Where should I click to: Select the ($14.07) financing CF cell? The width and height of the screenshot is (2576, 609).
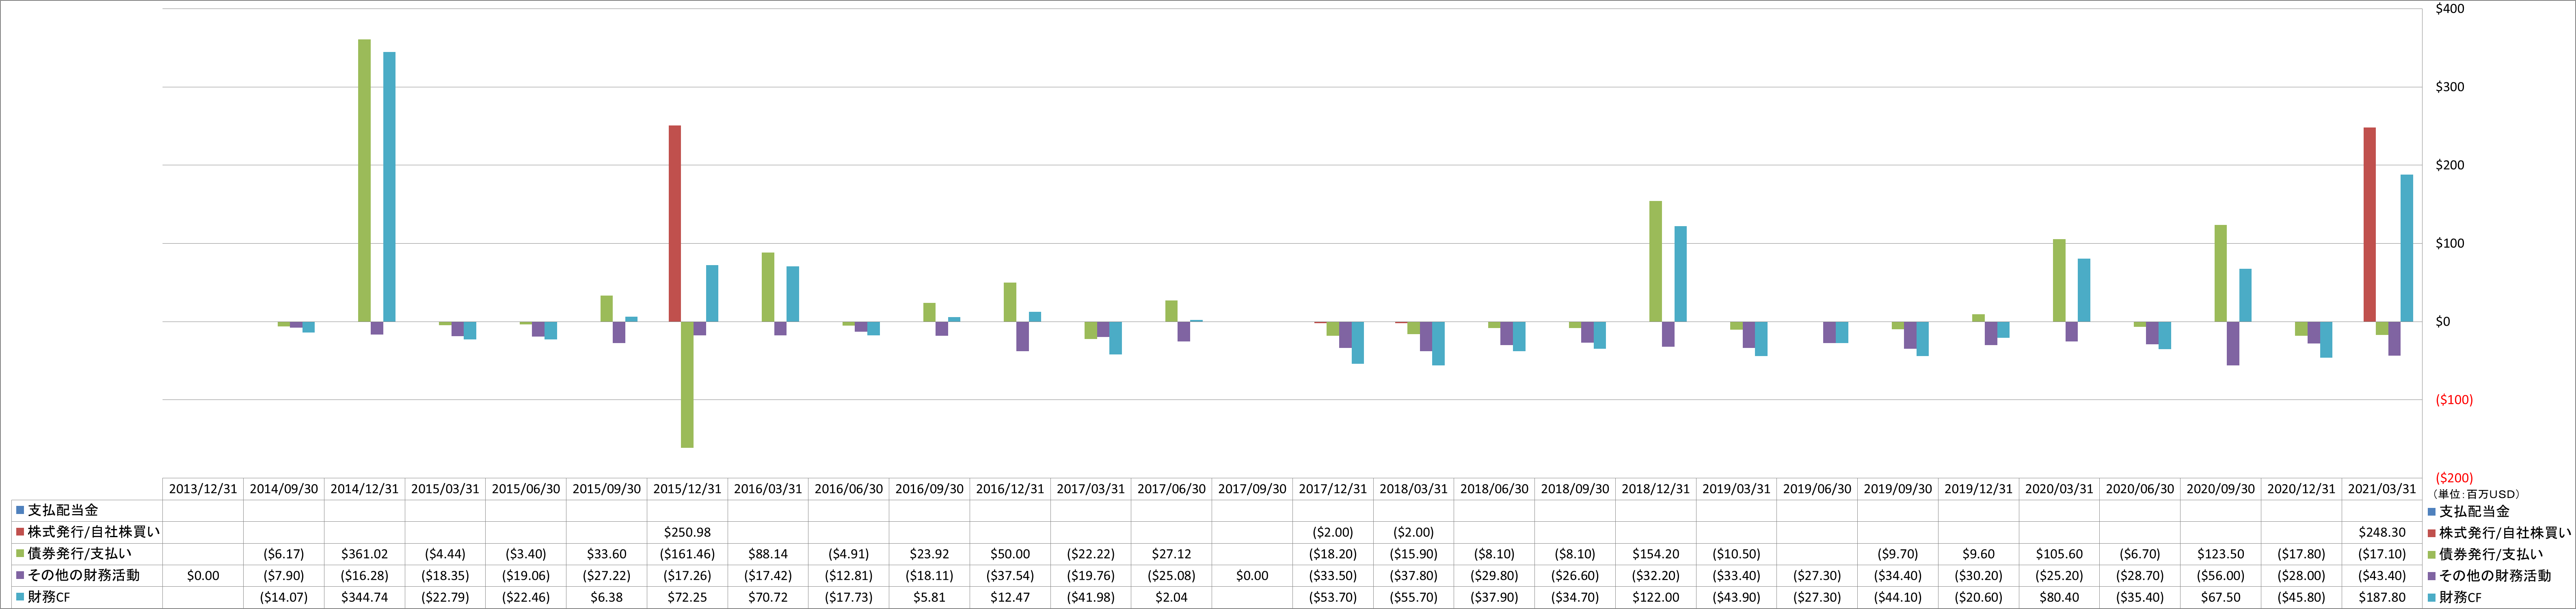284,597
